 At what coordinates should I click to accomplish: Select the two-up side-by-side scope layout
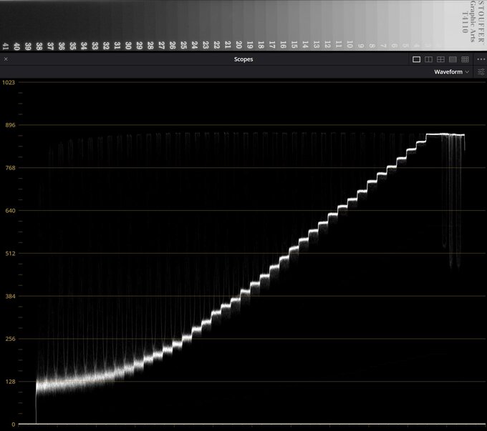pyautogui.click(x=428, y=59)
